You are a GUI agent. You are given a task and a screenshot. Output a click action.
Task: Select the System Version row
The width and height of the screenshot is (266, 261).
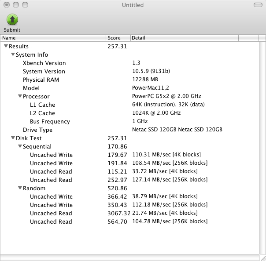(129, 71)
